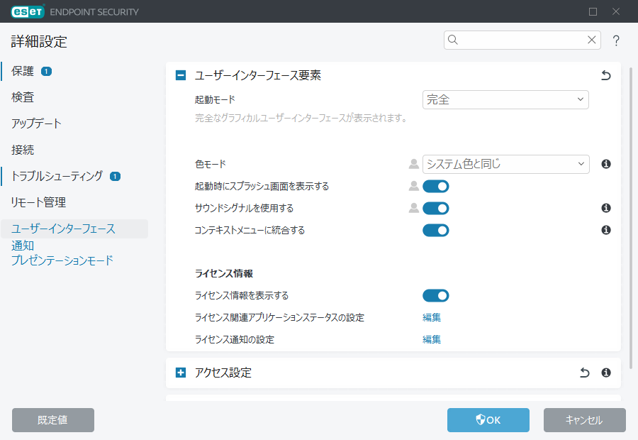Click the magnifier icon in the search box
Image resolution: width=638 pixels, height=440 pixels.
tap(453, 40)
